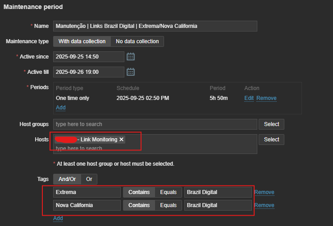333x226 pixels.
Task: Click Select button for Hosts
Action: coord(271,140)
